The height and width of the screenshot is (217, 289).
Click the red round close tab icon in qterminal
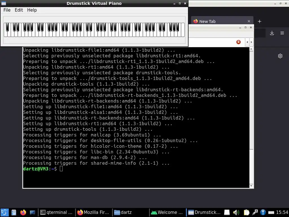(238, 42)
